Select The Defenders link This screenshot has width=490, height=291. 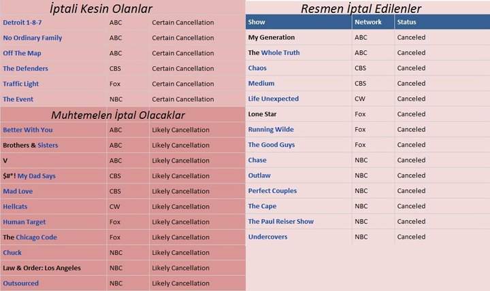pos(26,69)
